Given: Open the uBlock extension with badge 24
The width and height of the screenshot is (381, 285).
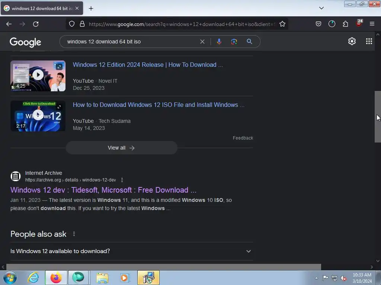Looking at the screenshot, I should [x=359, y=23].
